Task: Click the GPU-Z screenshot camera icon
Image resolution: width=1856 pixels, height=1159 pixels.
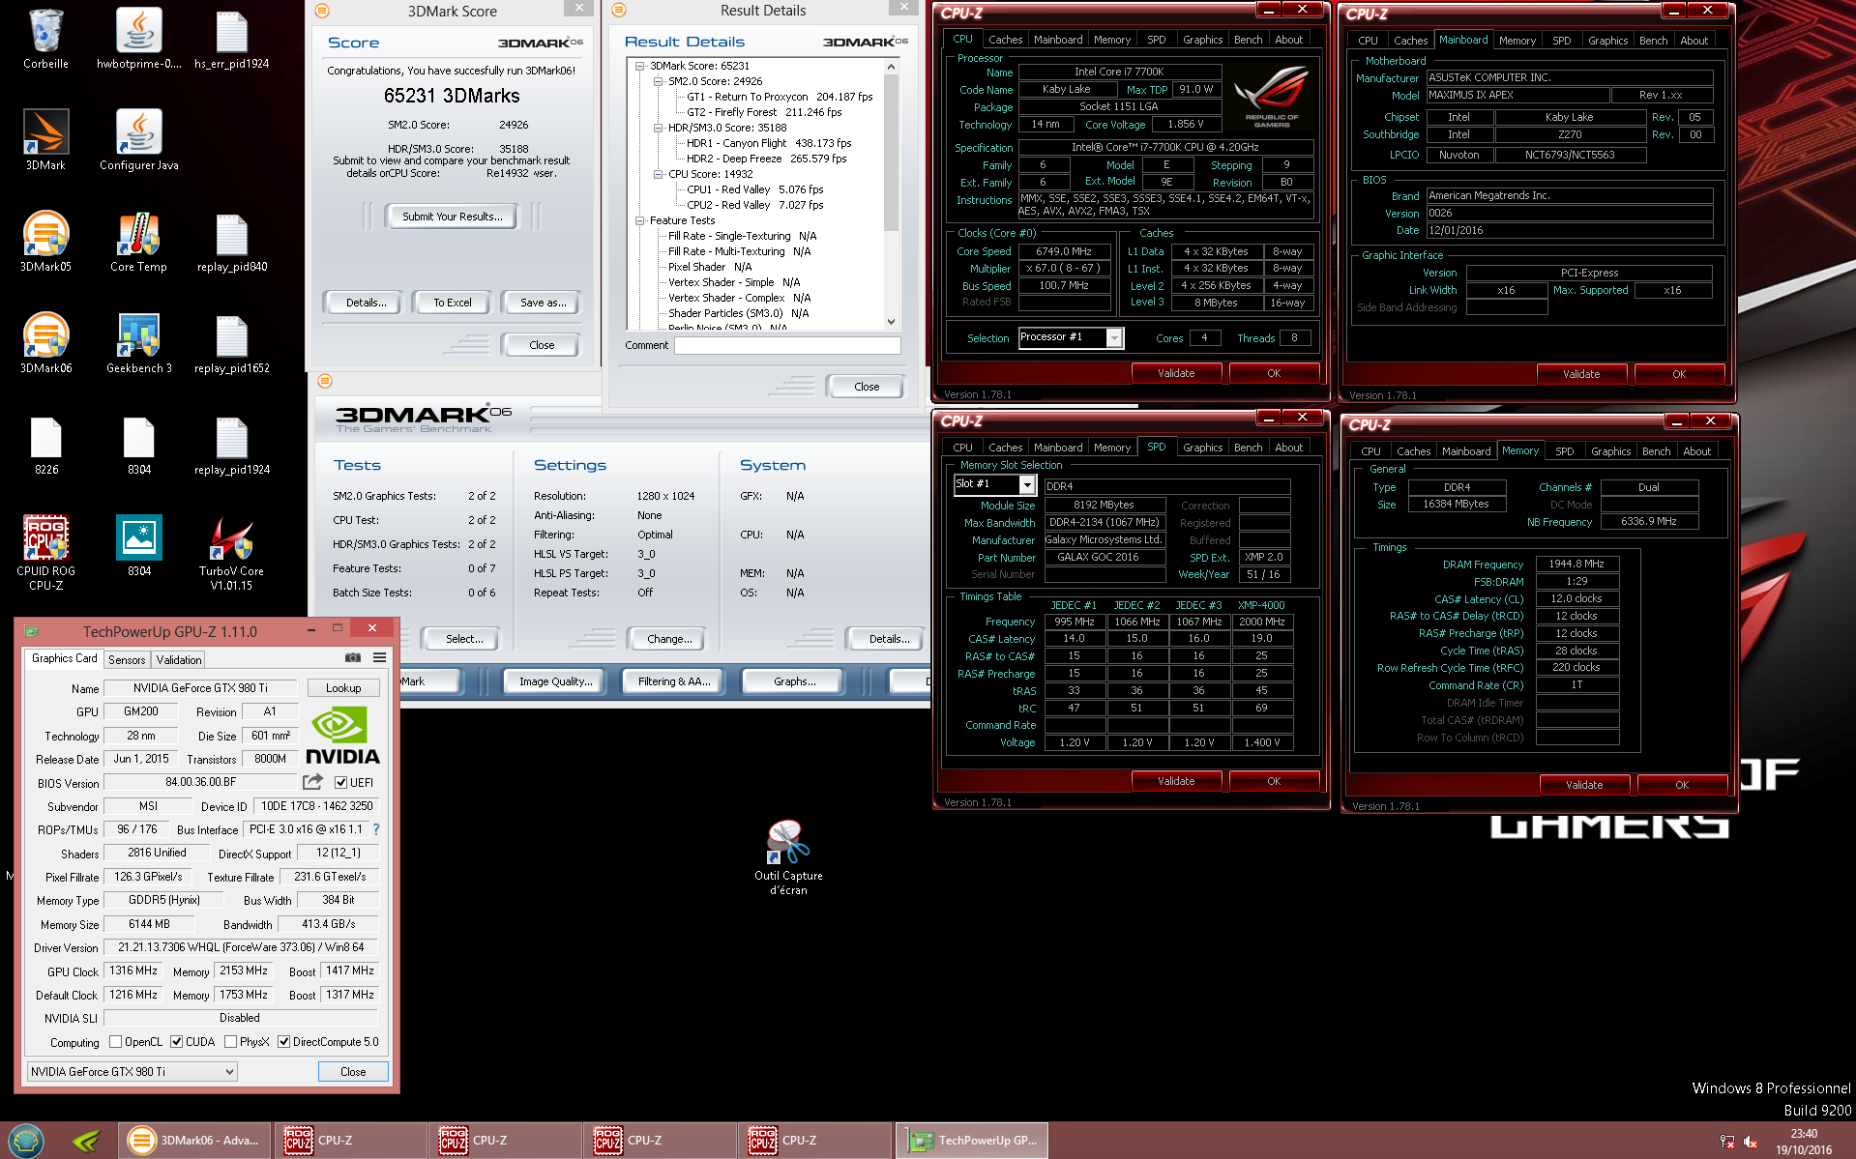Action: [x=353, y=657]
